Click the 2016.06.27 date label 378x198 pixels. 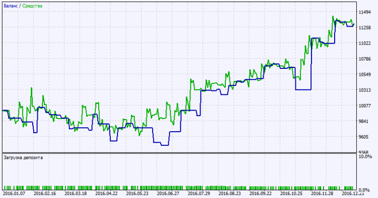[168, 193]
